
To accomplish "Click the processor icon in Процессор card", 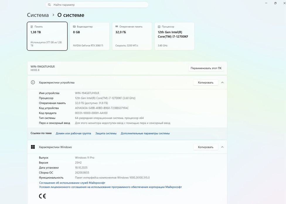I will [159, 27].
